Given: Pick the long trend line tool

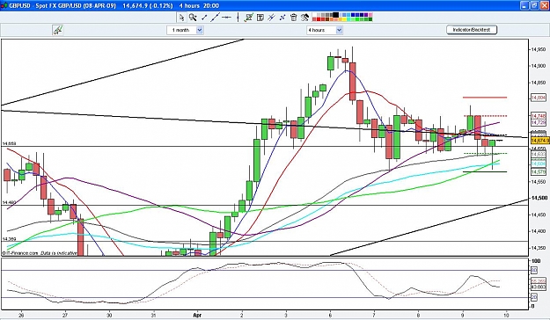Looking at the screenshot, I should [215, 18].
